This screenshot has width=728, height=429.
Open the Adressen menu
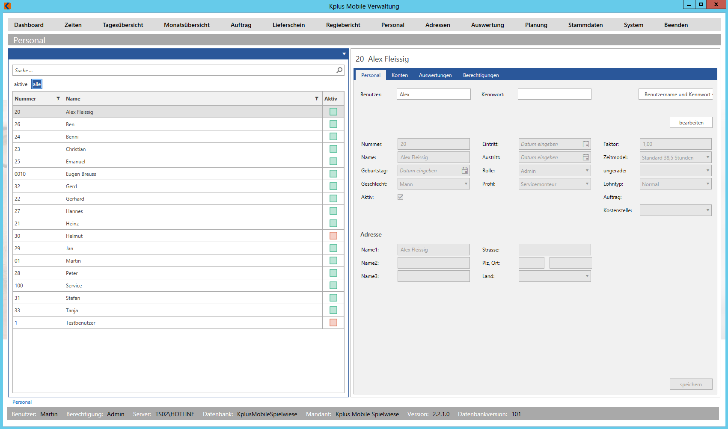(438, 25)
